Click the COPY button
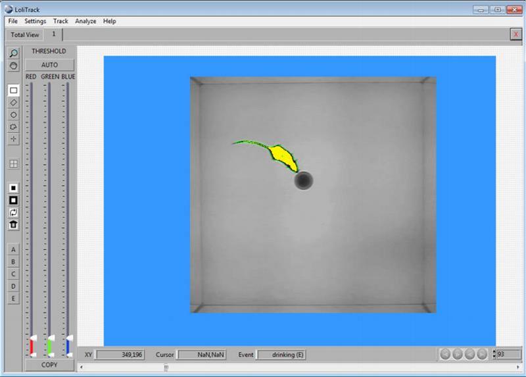This screenshot has width=526, height=377. pyautogui.click(x=49, y=365)
